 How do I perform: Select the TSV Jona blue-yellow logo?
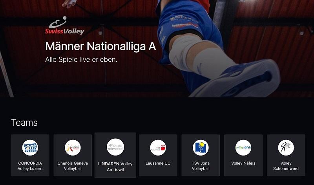pos(201,148)
